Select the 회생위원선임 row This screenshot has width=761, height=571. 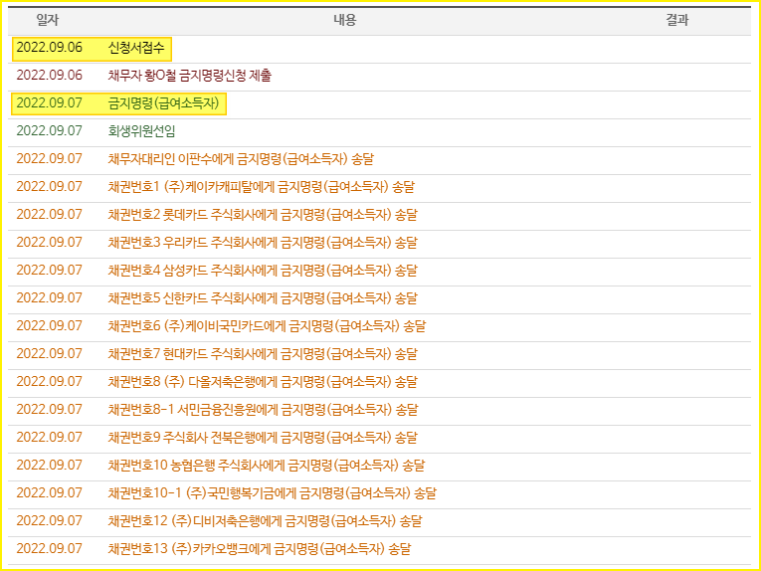(380, 131)
